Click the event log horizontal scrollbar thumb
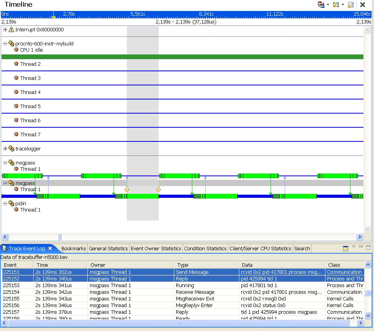This screenshot has height=331, width=374. (179, 323)
